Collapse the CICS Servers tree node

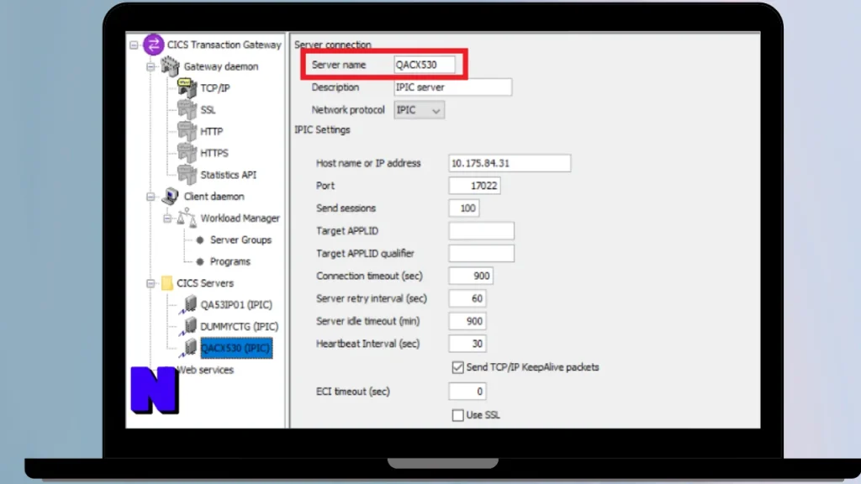point(151,283)
